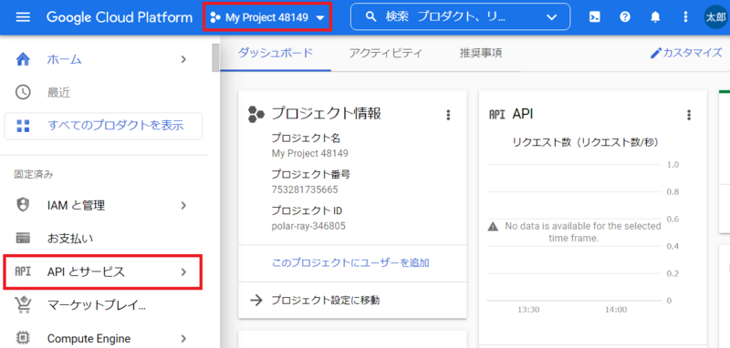Click このプロジェクトにユーザーを追加 link
This screenshot has width=730, height=348.
click(350, 263)
